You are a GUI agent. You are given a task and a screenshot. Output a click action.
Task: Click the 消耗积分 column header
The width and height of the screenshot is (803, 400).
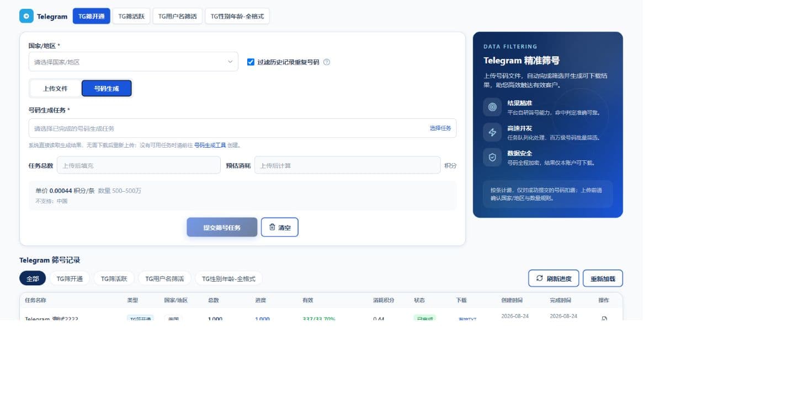pos(384,300)
